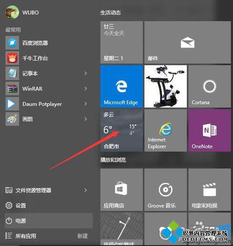This screenshot has height=246, width=233.
Task: Open the Groove 音乐 tile
Action: click(165, 190)
